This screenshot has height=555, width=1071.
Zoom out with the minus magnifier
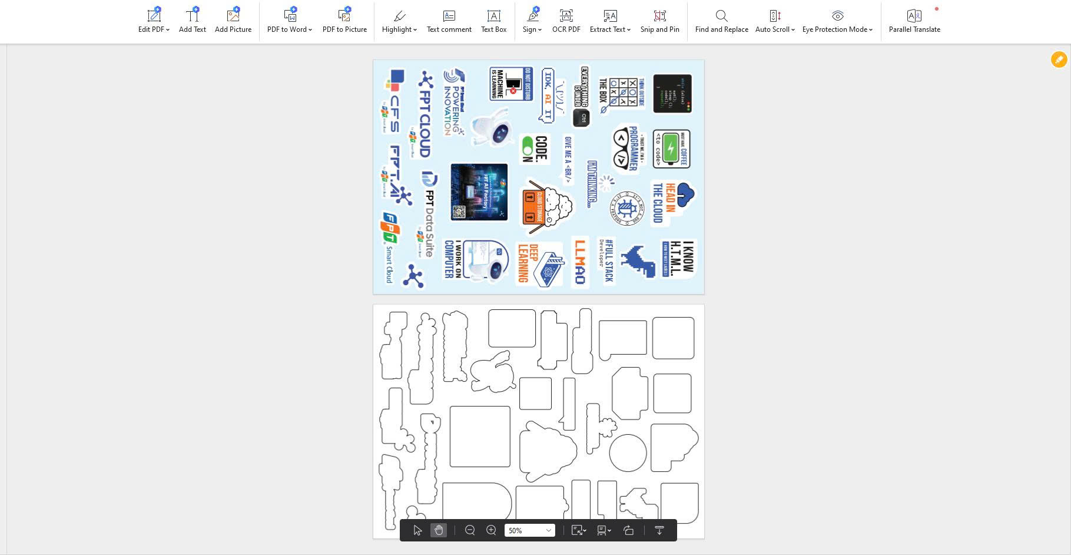click(x=470, y=530)
